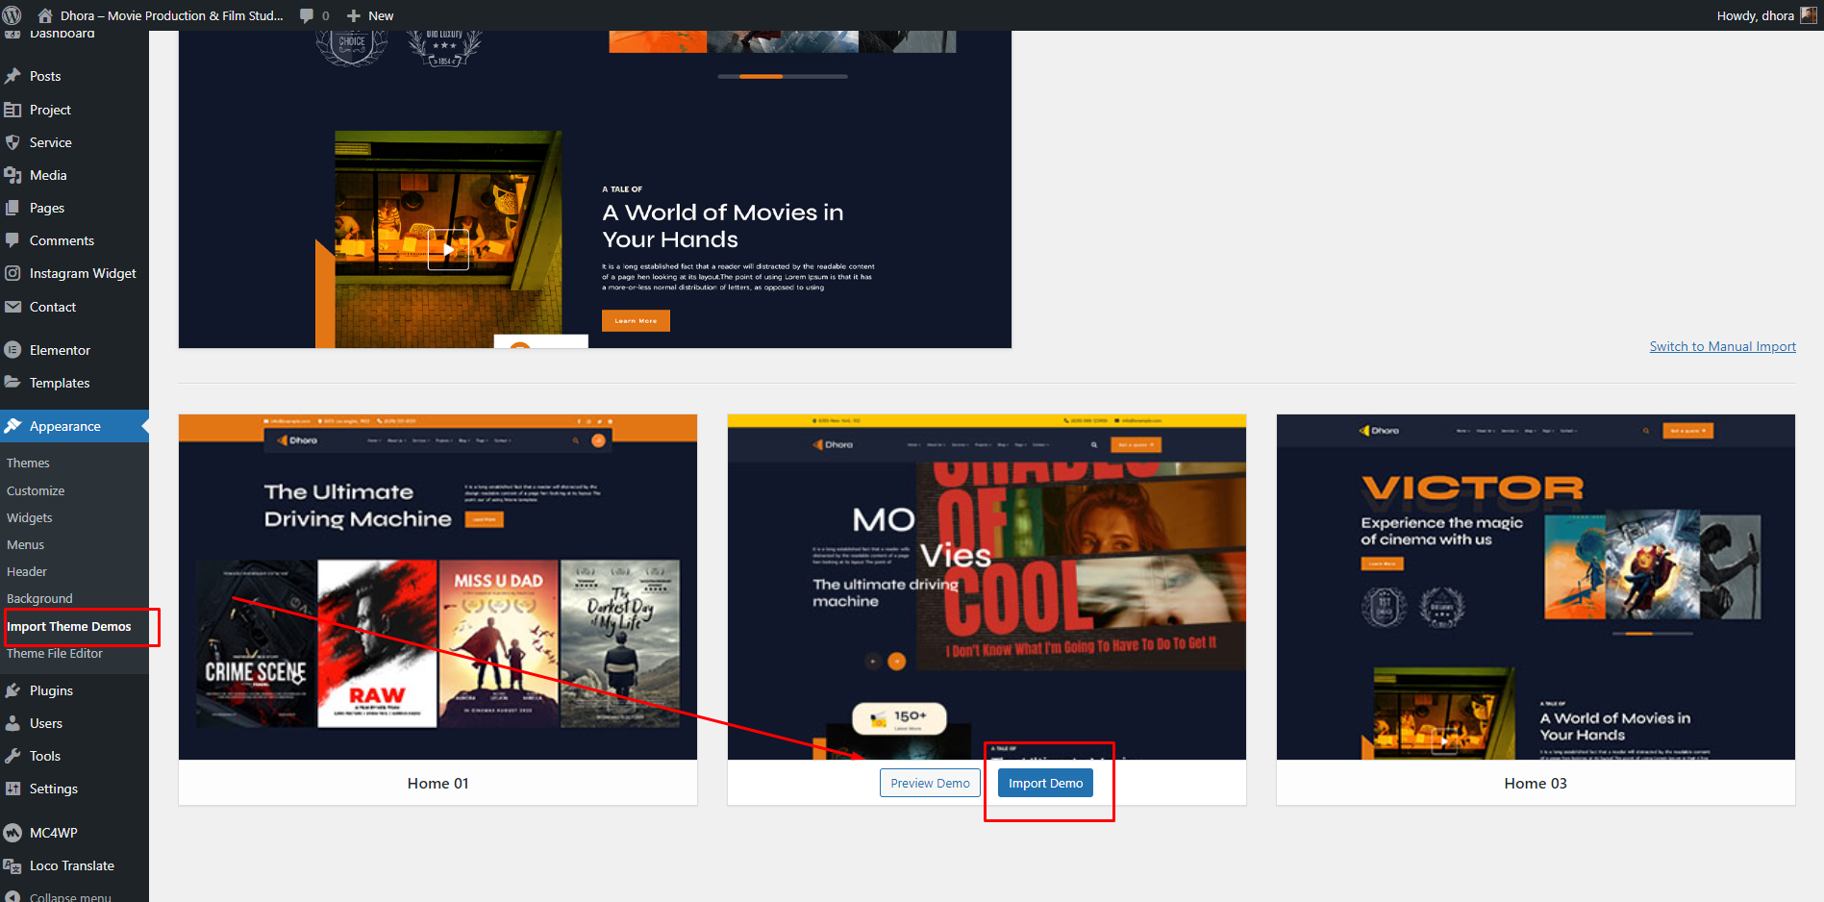Click the Settings sliders icon
This screenshot has width=1824, height=902.
(12, 789)
